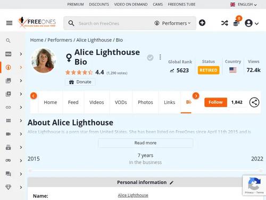Open the user account avatar icon
Viewport: 266px width, 200px height.
click(x=248, y=23)
